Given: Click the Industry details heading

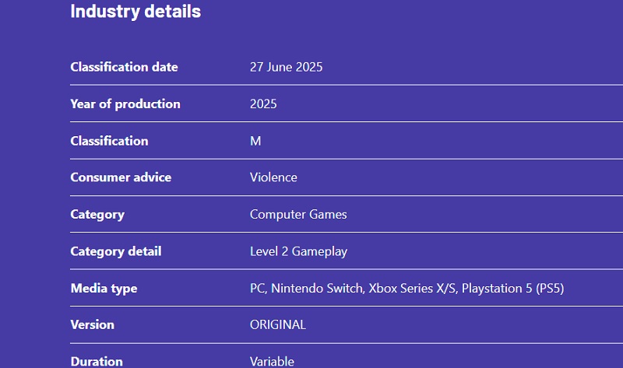Looking at the screenshot, I should 136,12.
